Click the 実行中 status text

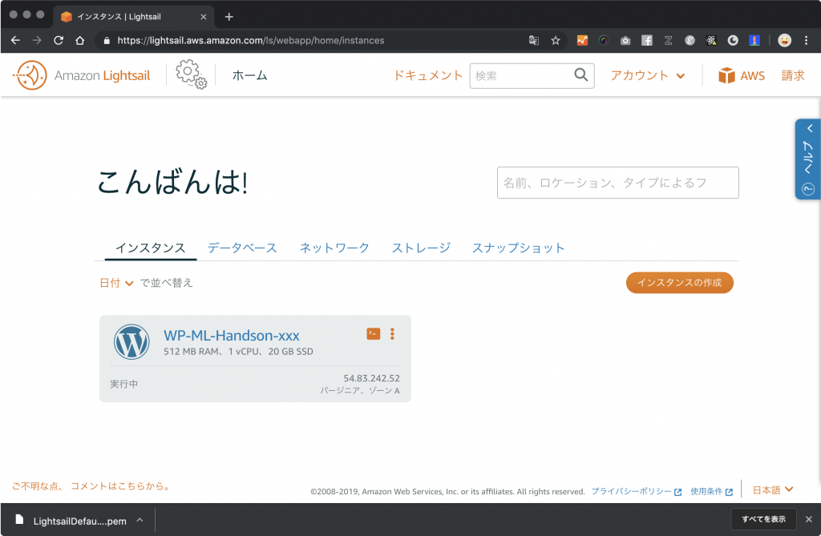124,384
